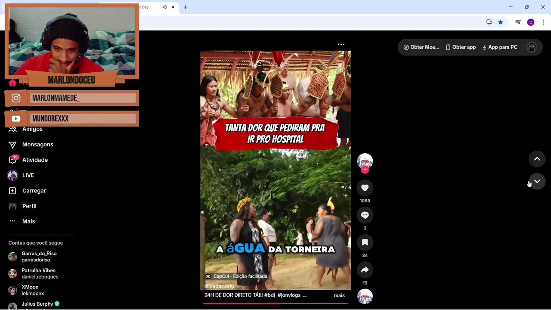
Task: Expand the Mais menu in sidebar
Action: 22,221
